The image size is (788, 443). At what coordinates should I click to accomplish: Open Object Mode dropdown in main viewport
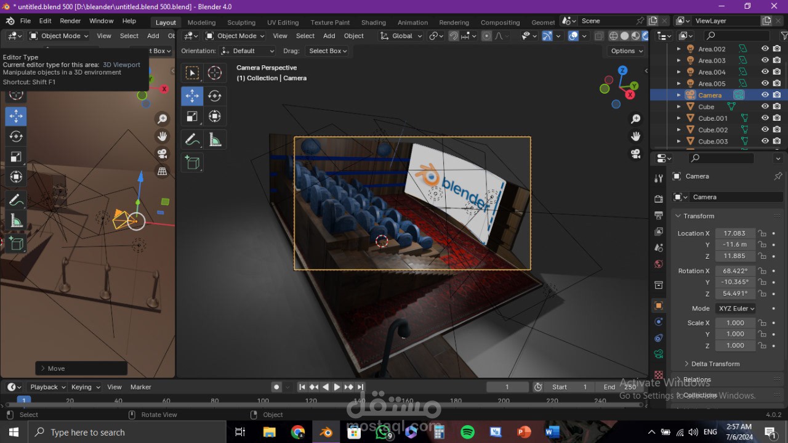click(235, 36)
